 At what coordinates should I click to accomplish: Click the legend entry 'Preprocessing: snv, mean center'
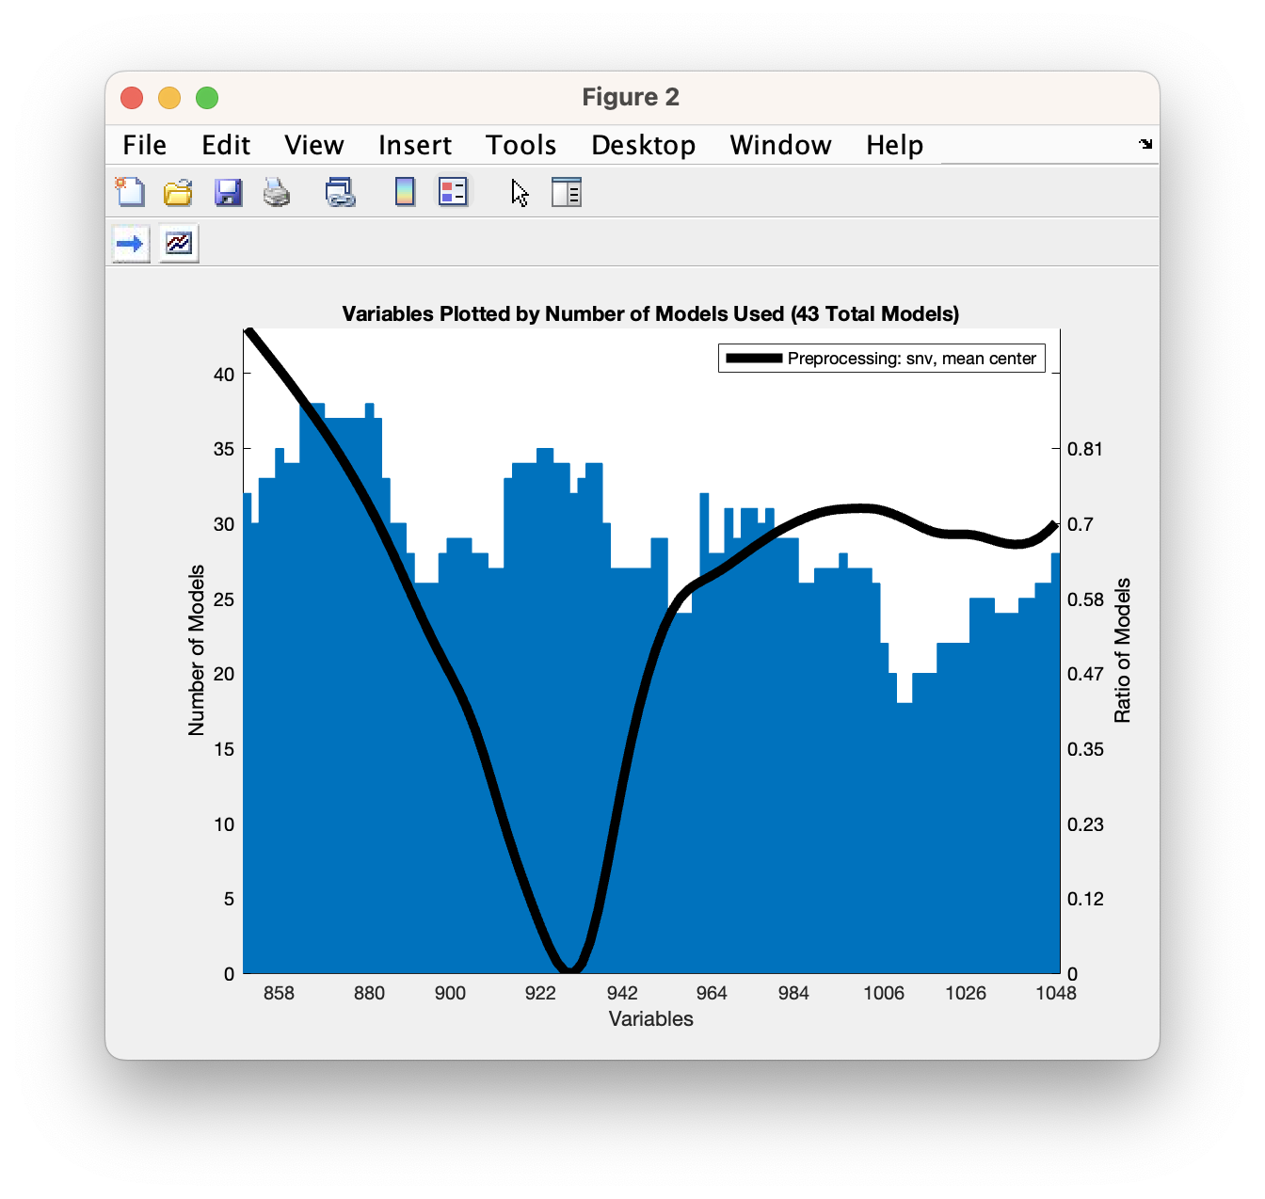pos(912,359)
